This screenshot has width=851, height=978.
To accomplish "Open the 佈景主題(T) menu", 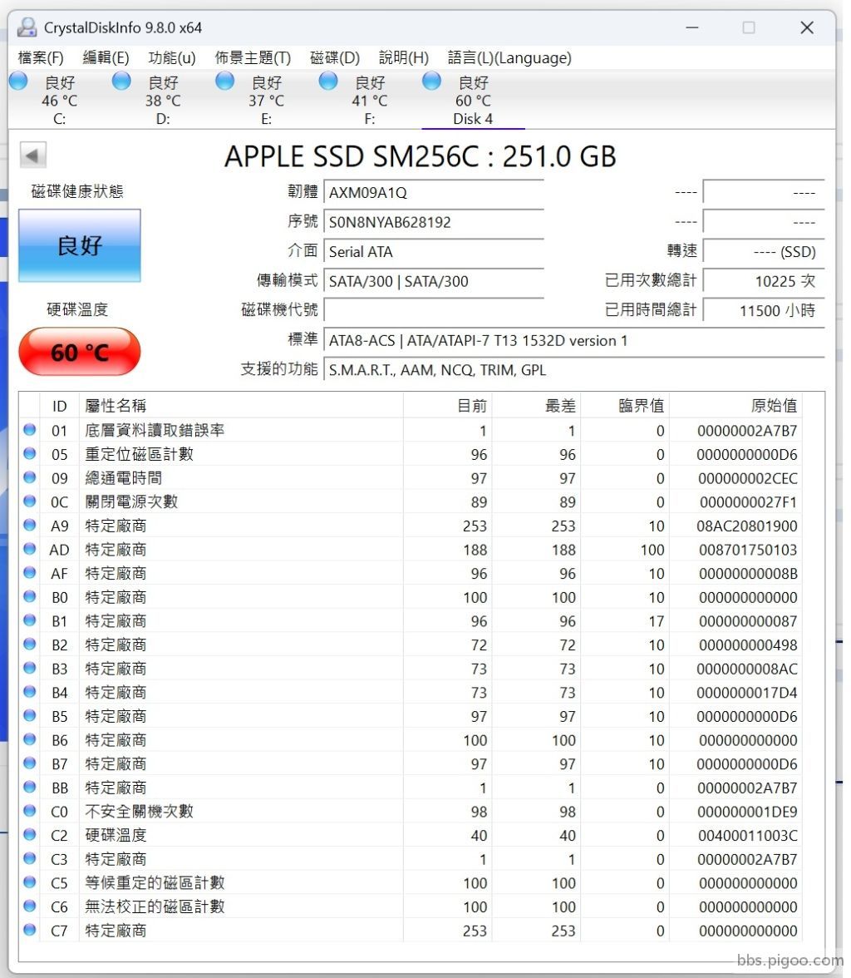I will click(x=253, y=58).
